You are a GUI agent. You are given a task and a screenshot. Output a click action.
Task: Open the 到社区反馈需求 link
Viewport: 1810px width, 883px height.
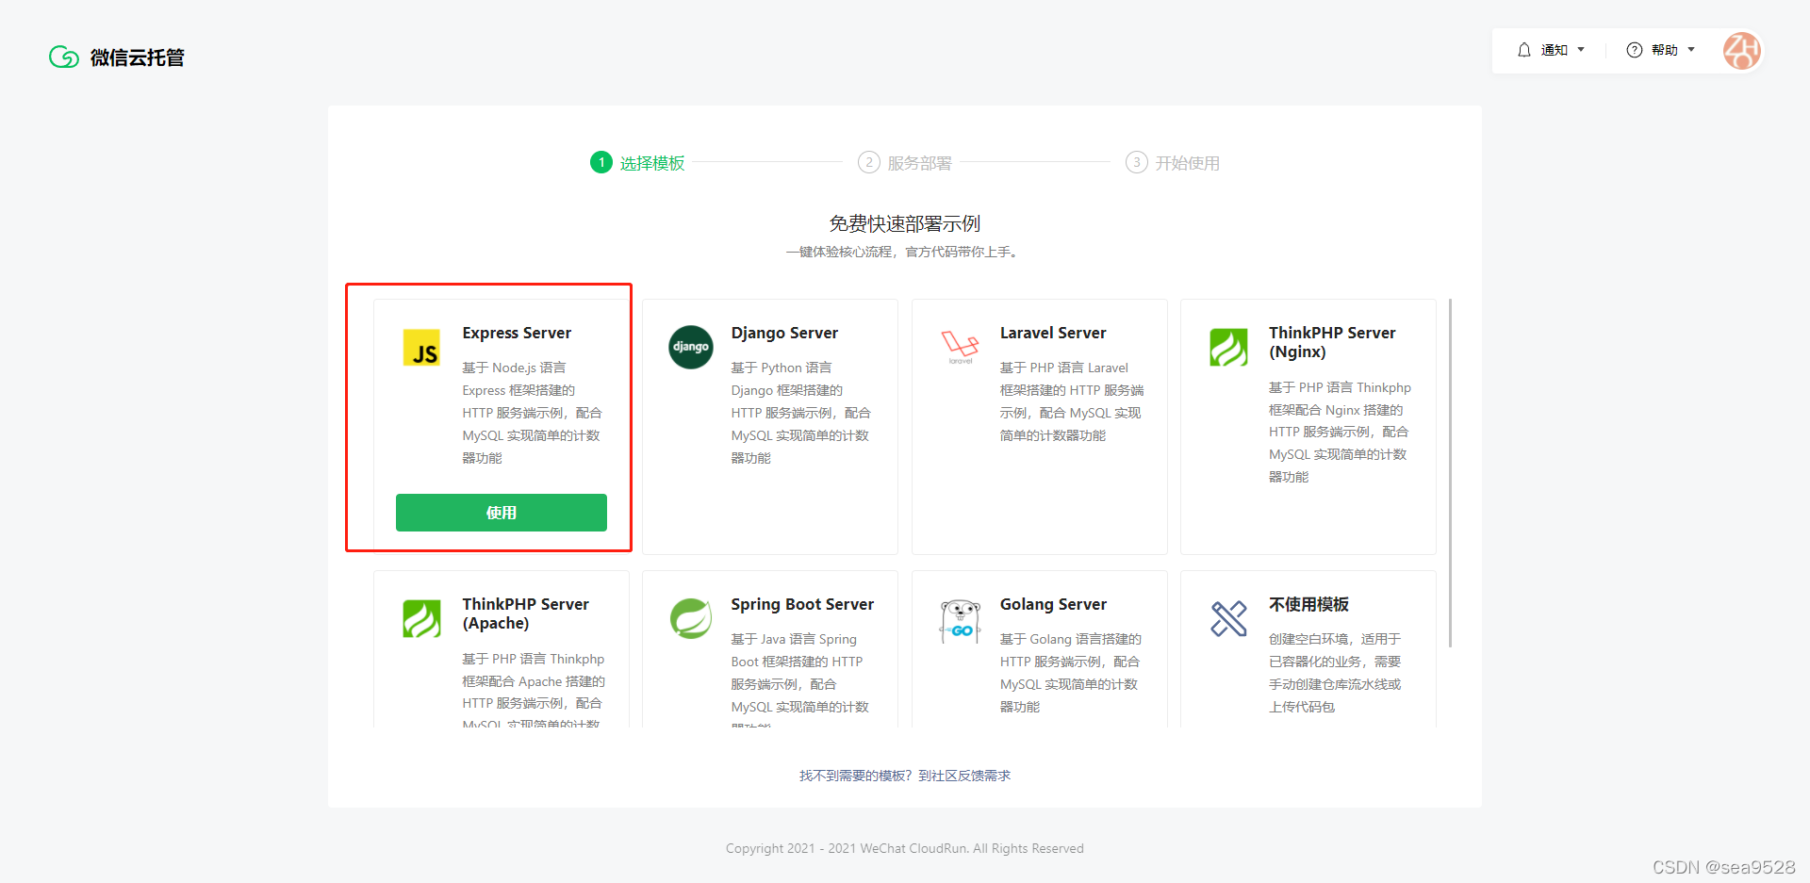pyautogui.click(x=964, y=776)
